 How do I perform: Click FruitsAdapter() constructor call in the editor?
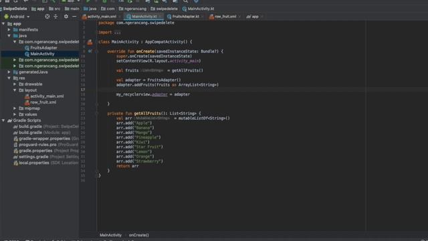click(164, 80)
